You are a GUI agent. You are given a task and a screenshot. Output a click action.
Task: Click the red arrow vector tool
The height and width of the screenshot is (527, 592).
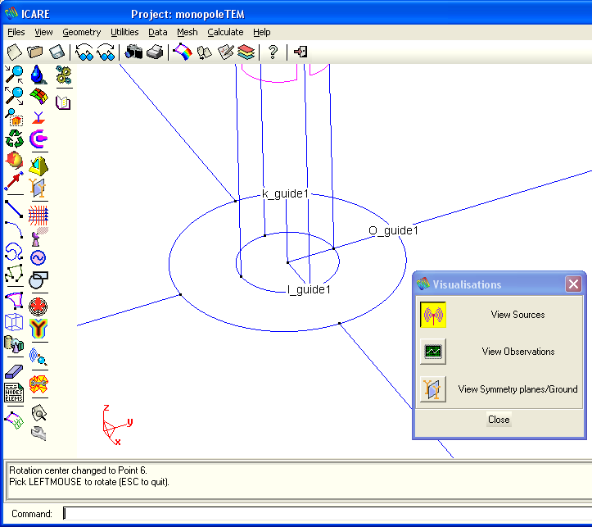(x=14, y=181)
